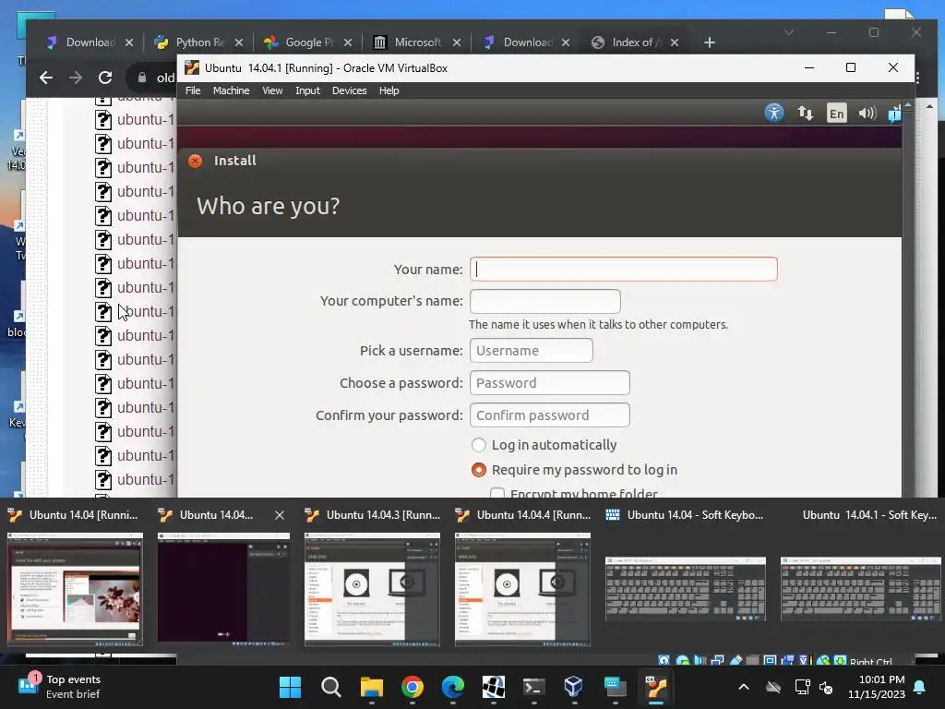Close the Google Pl tab
The height and width of the screenshot is (709, 945).
click(x=348, y=42)
